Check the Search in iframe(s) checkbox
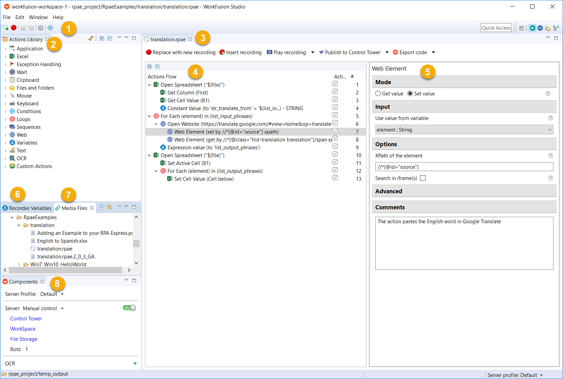 coord(423,178)
